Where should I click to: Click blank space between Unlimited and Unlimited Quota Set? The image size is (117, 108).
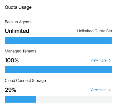coord(53,31)
